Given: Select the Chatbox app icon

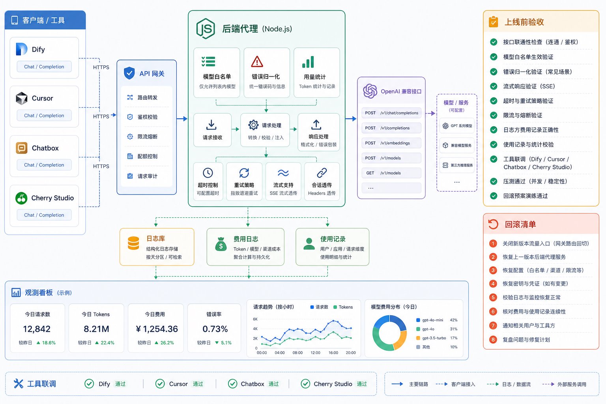Looking at the screenshot, I should [21, 148].
